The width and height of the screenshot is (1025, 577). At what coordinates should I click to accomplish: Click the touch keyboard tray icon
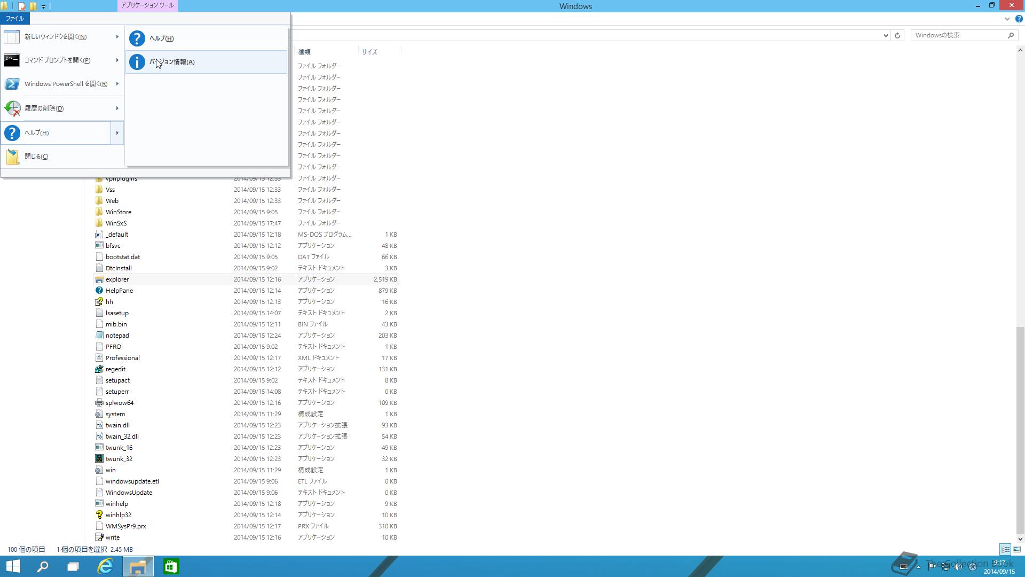[904, 567]
